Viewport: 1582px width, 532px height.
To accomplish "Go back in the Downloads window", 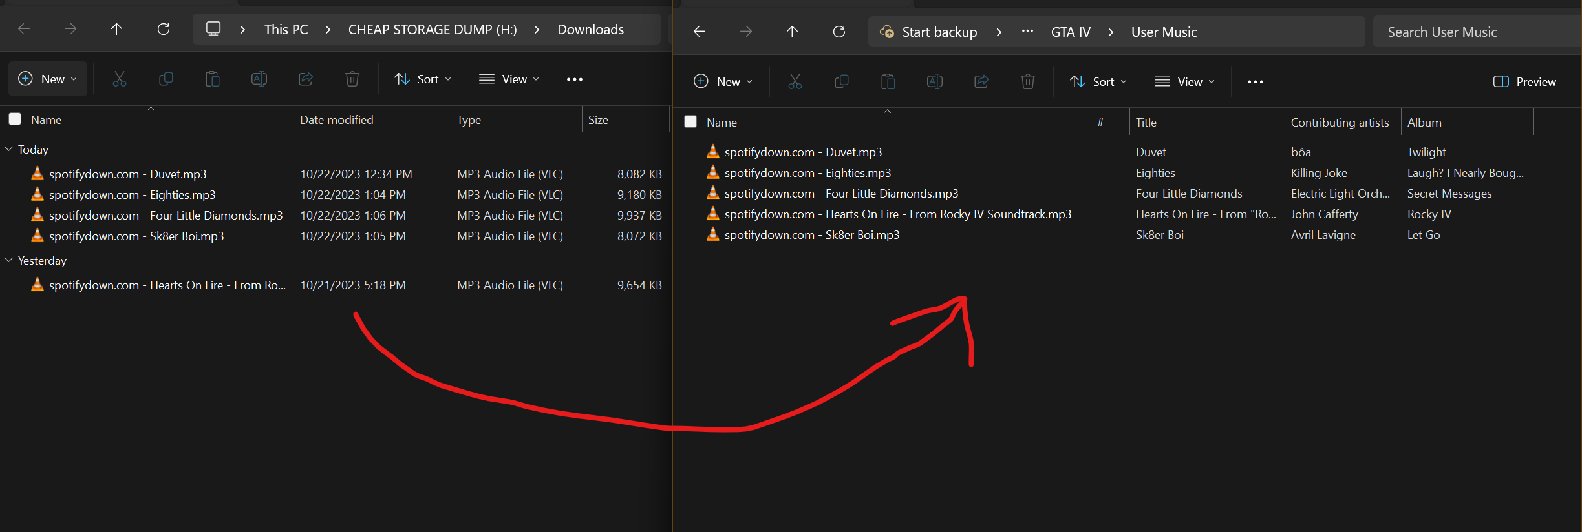I will 24,29.
